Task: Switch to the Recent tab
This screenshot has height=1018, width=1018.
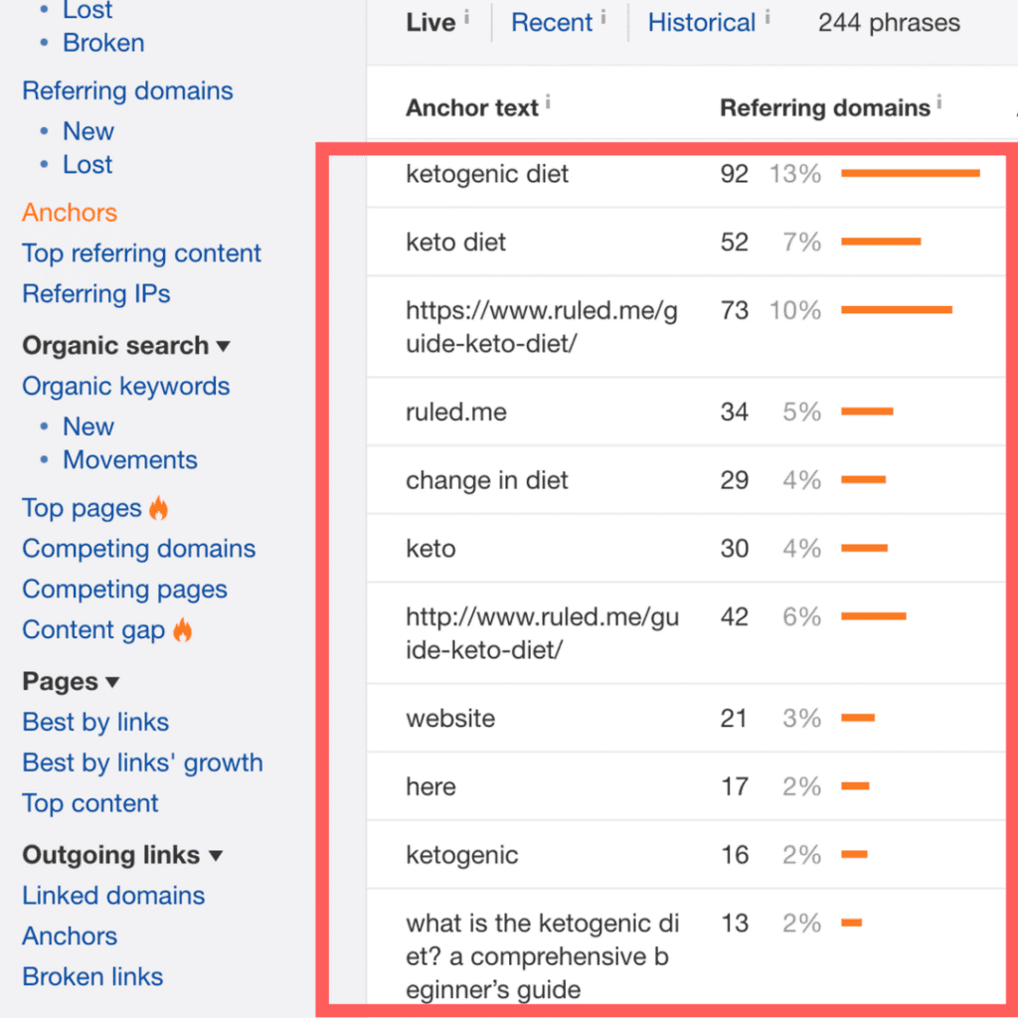Action: click(x=552, y=23)
